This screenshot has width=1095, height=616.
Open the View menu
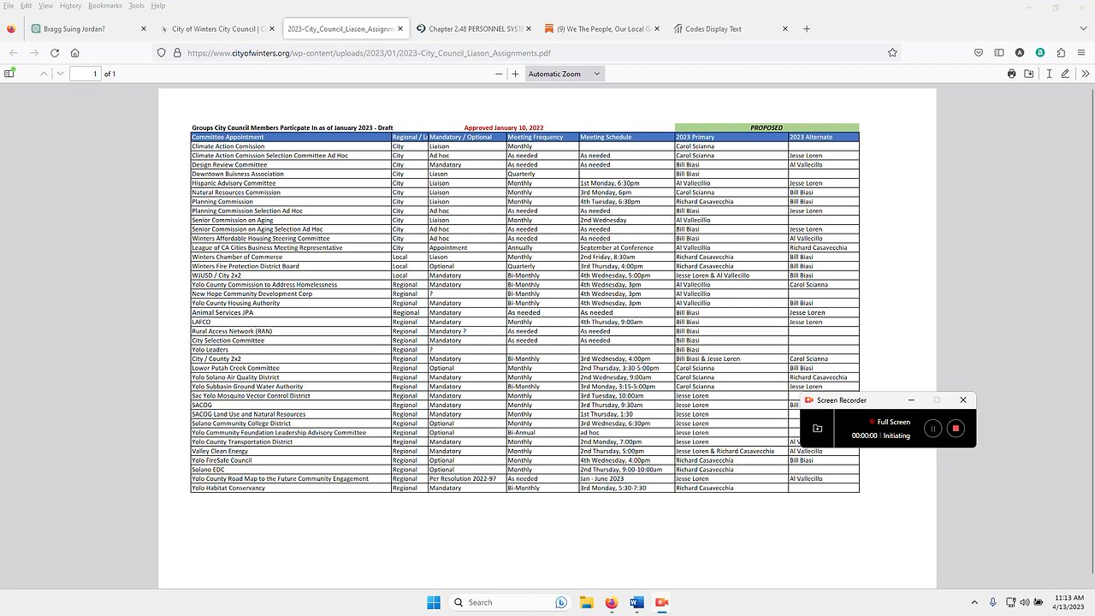tap(45, 6)
